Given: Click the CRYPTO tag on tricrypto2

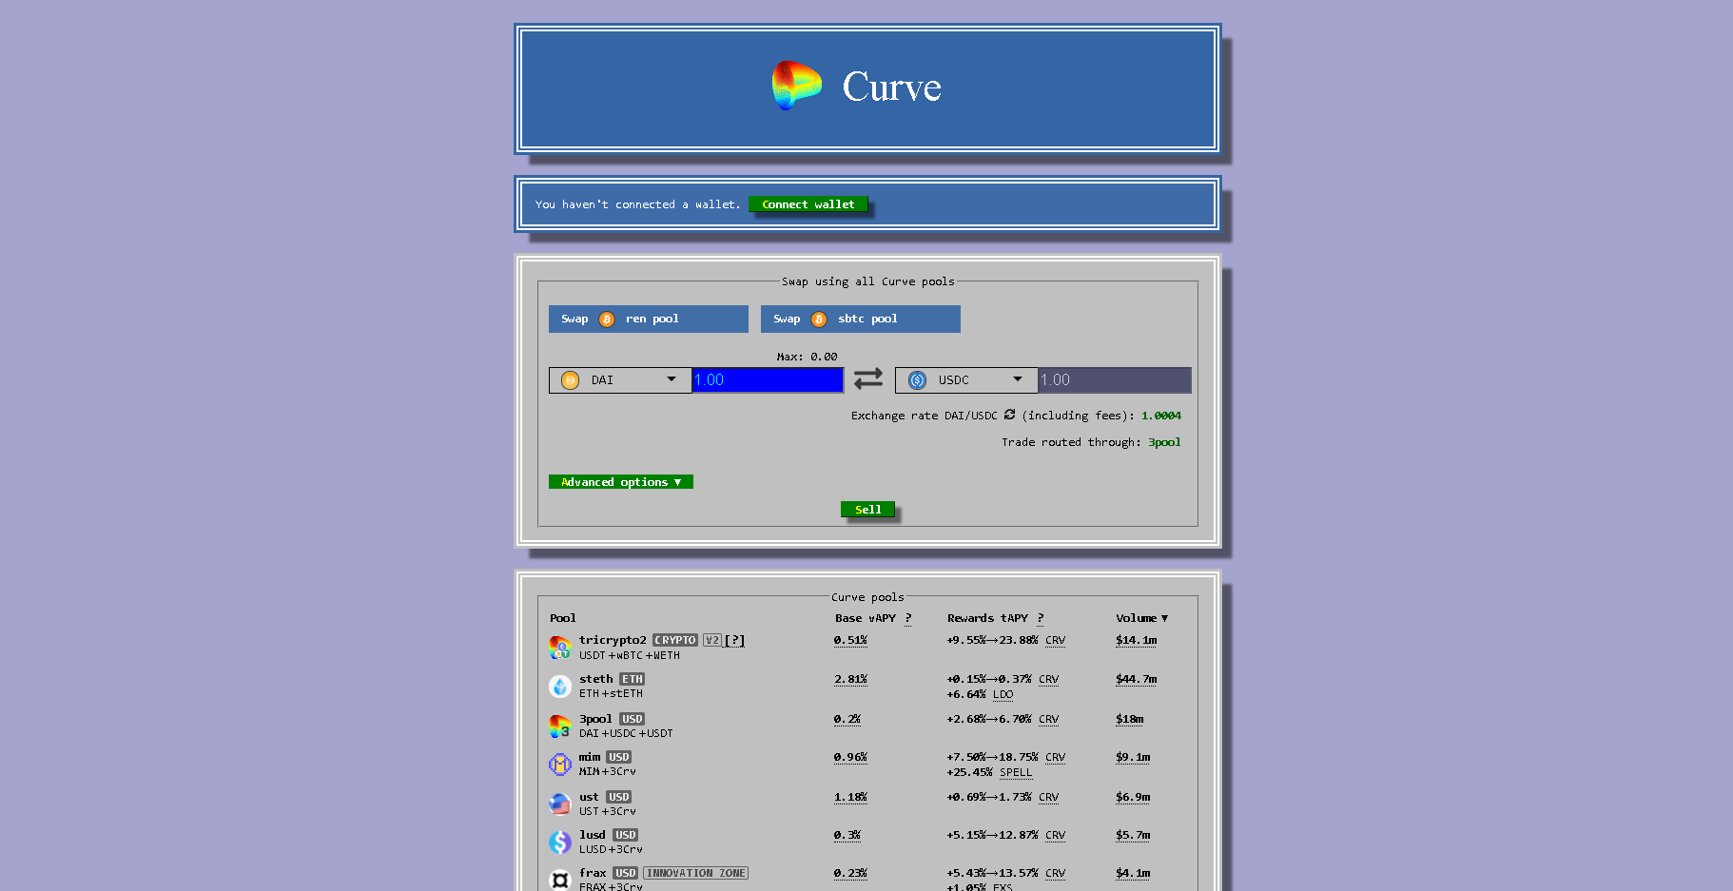Looking at the screenshot, I should (675, 640).
